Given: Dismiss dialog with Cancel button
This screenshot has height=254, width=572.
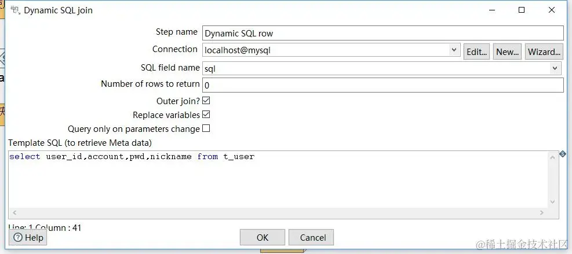Looking at the screenshot, I should (x=311, y=238).
